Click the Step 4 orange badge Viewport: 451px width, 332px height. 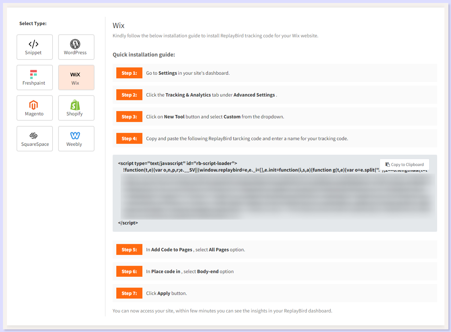click(x=129, y=138)
